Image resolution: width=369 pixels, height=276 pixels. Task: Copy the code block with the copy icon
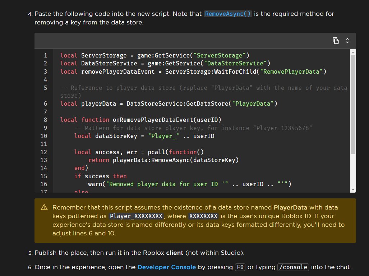coord(336,41)
